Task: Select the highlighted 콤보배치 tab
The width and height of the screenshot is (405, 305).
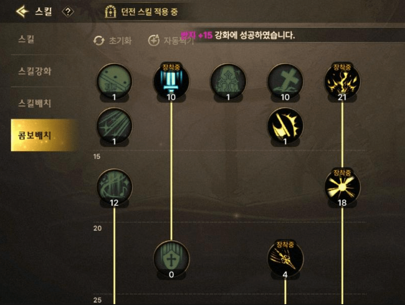Action: click(x=44, y=135)
